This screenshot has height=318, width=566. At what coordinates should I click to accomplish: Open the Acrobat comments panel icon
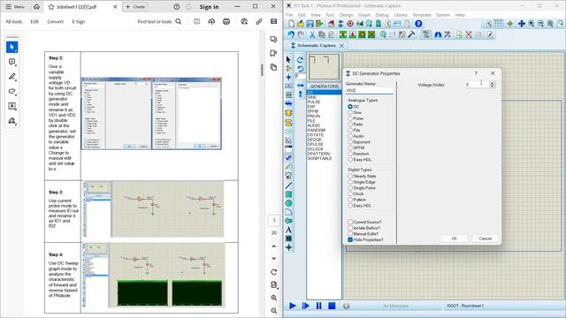pos(273,39)
